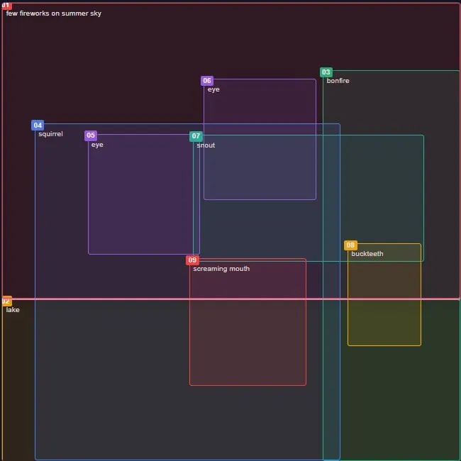Select the 04 squirrel number badge
Screen dimensions: 461x461
38,125
